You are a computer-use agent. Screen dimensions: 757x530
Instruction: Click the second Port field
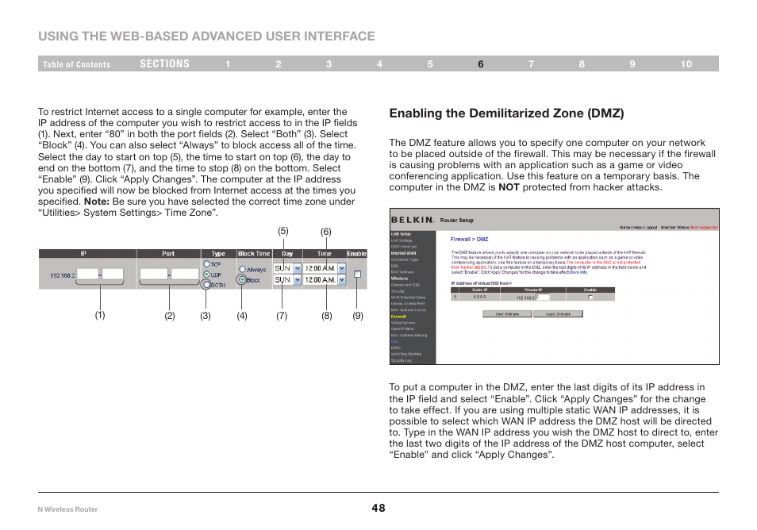click(184, 275)
